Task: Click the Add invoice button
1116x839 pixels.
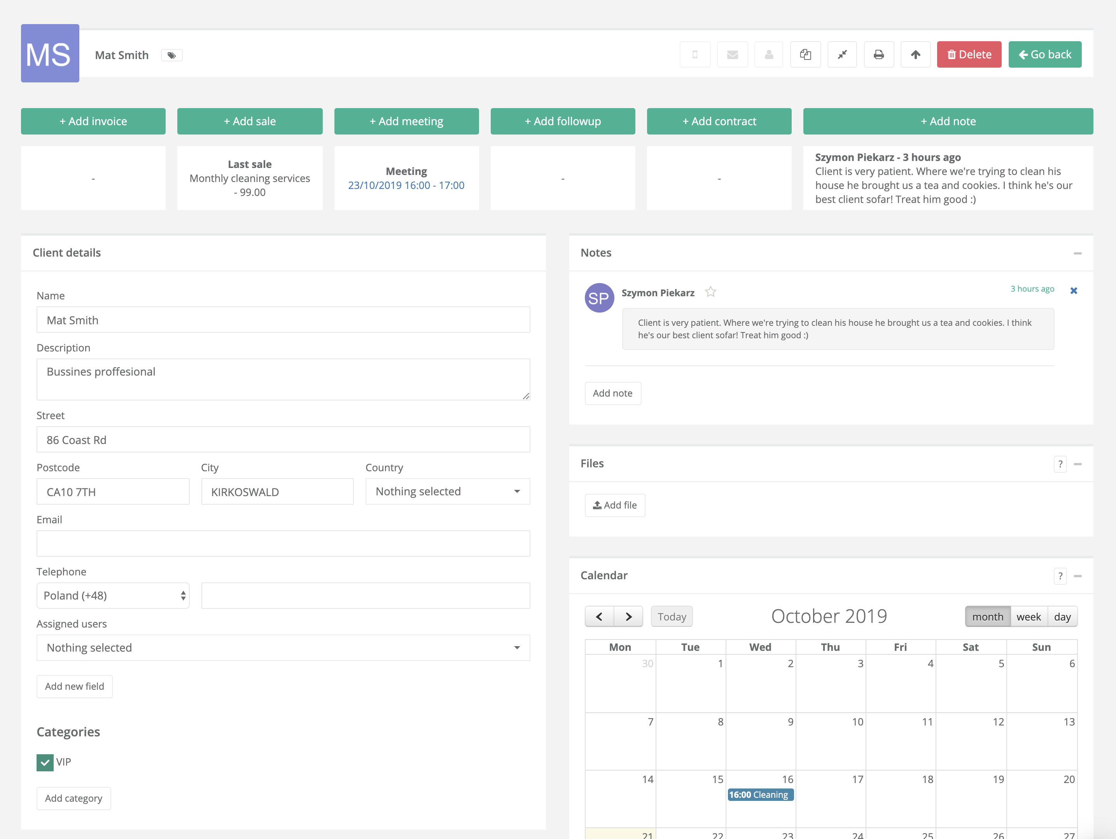Action: click(x=93, y=122)
